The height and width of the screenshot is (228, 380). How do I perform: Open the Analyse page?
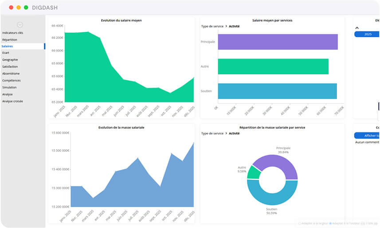(7, 94)
